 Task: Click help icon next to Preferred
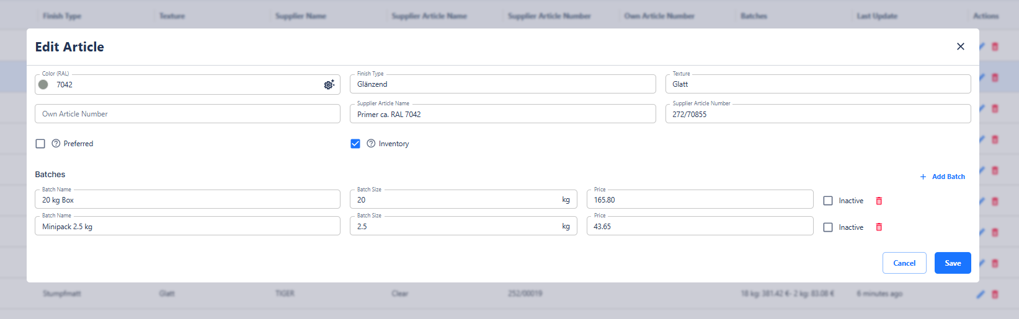(x=56, y=144)
